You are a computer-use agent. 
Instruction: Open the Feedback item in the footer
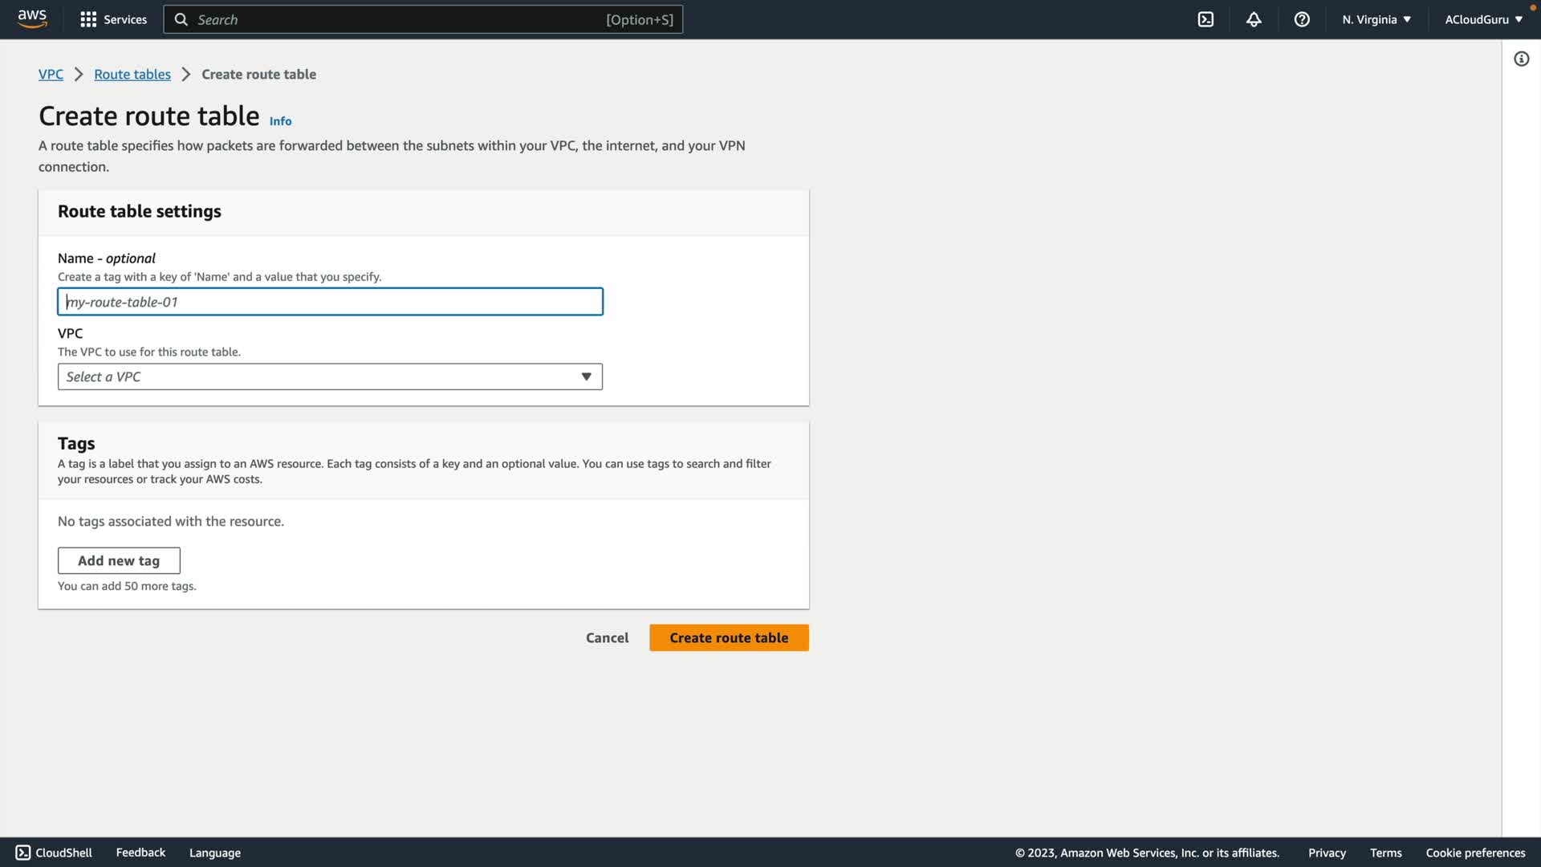pos(140,853)
